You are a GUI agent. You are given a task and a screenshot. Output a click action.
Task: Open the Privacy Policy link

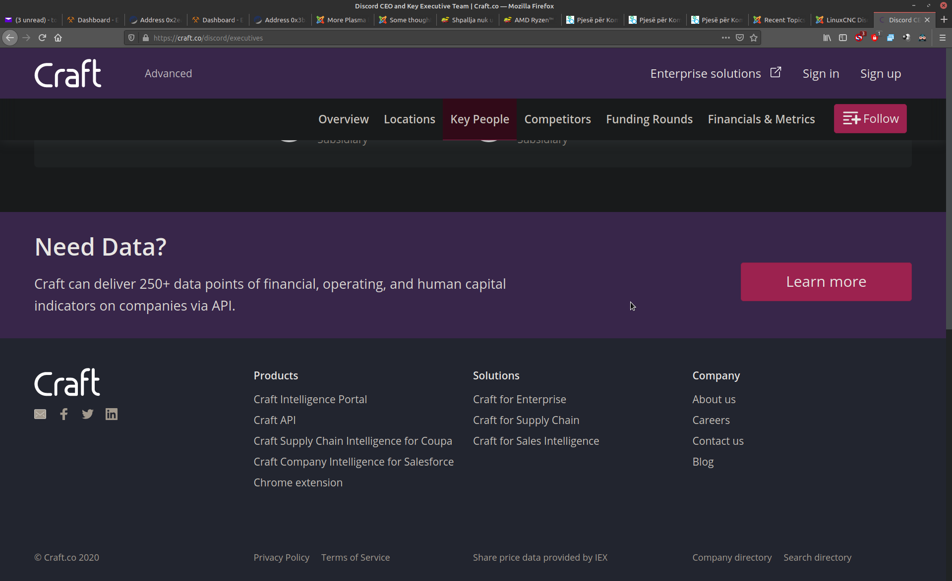click(282, 557)
